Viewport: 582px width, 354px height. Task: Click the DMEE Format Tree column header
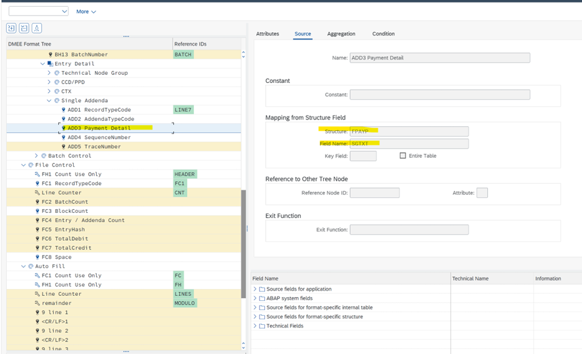coord(89,44)
